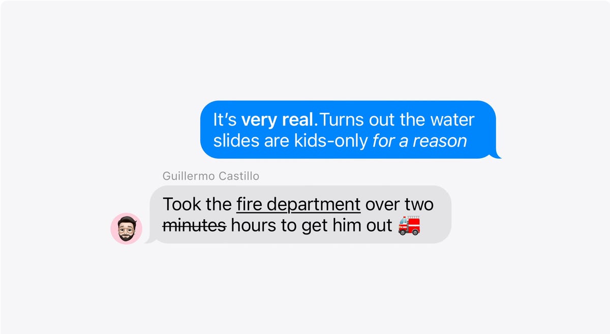Click the sender name Guillermo Castillo
This screenshot has height=334, width=610.
(x=211, y=176)
